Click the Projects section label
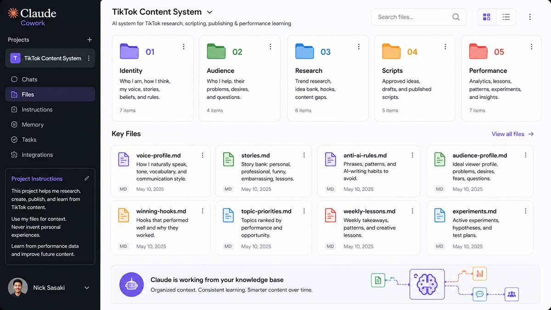Viewport: 551px width, 310px height. pyautogui.click(x=18, y=40)
